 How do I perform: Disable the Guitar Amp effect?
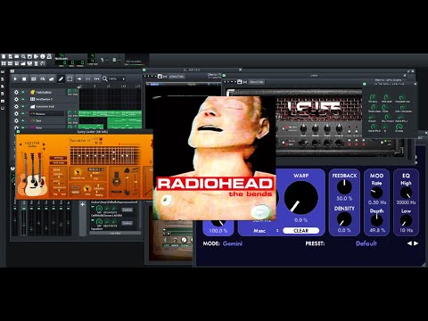pyautogui.click(x=93, y=208)
